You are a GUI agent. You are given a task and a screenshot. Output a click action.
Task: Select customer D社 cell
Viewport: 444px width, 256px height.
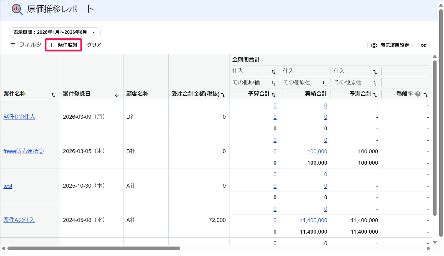tap(146, 117)
